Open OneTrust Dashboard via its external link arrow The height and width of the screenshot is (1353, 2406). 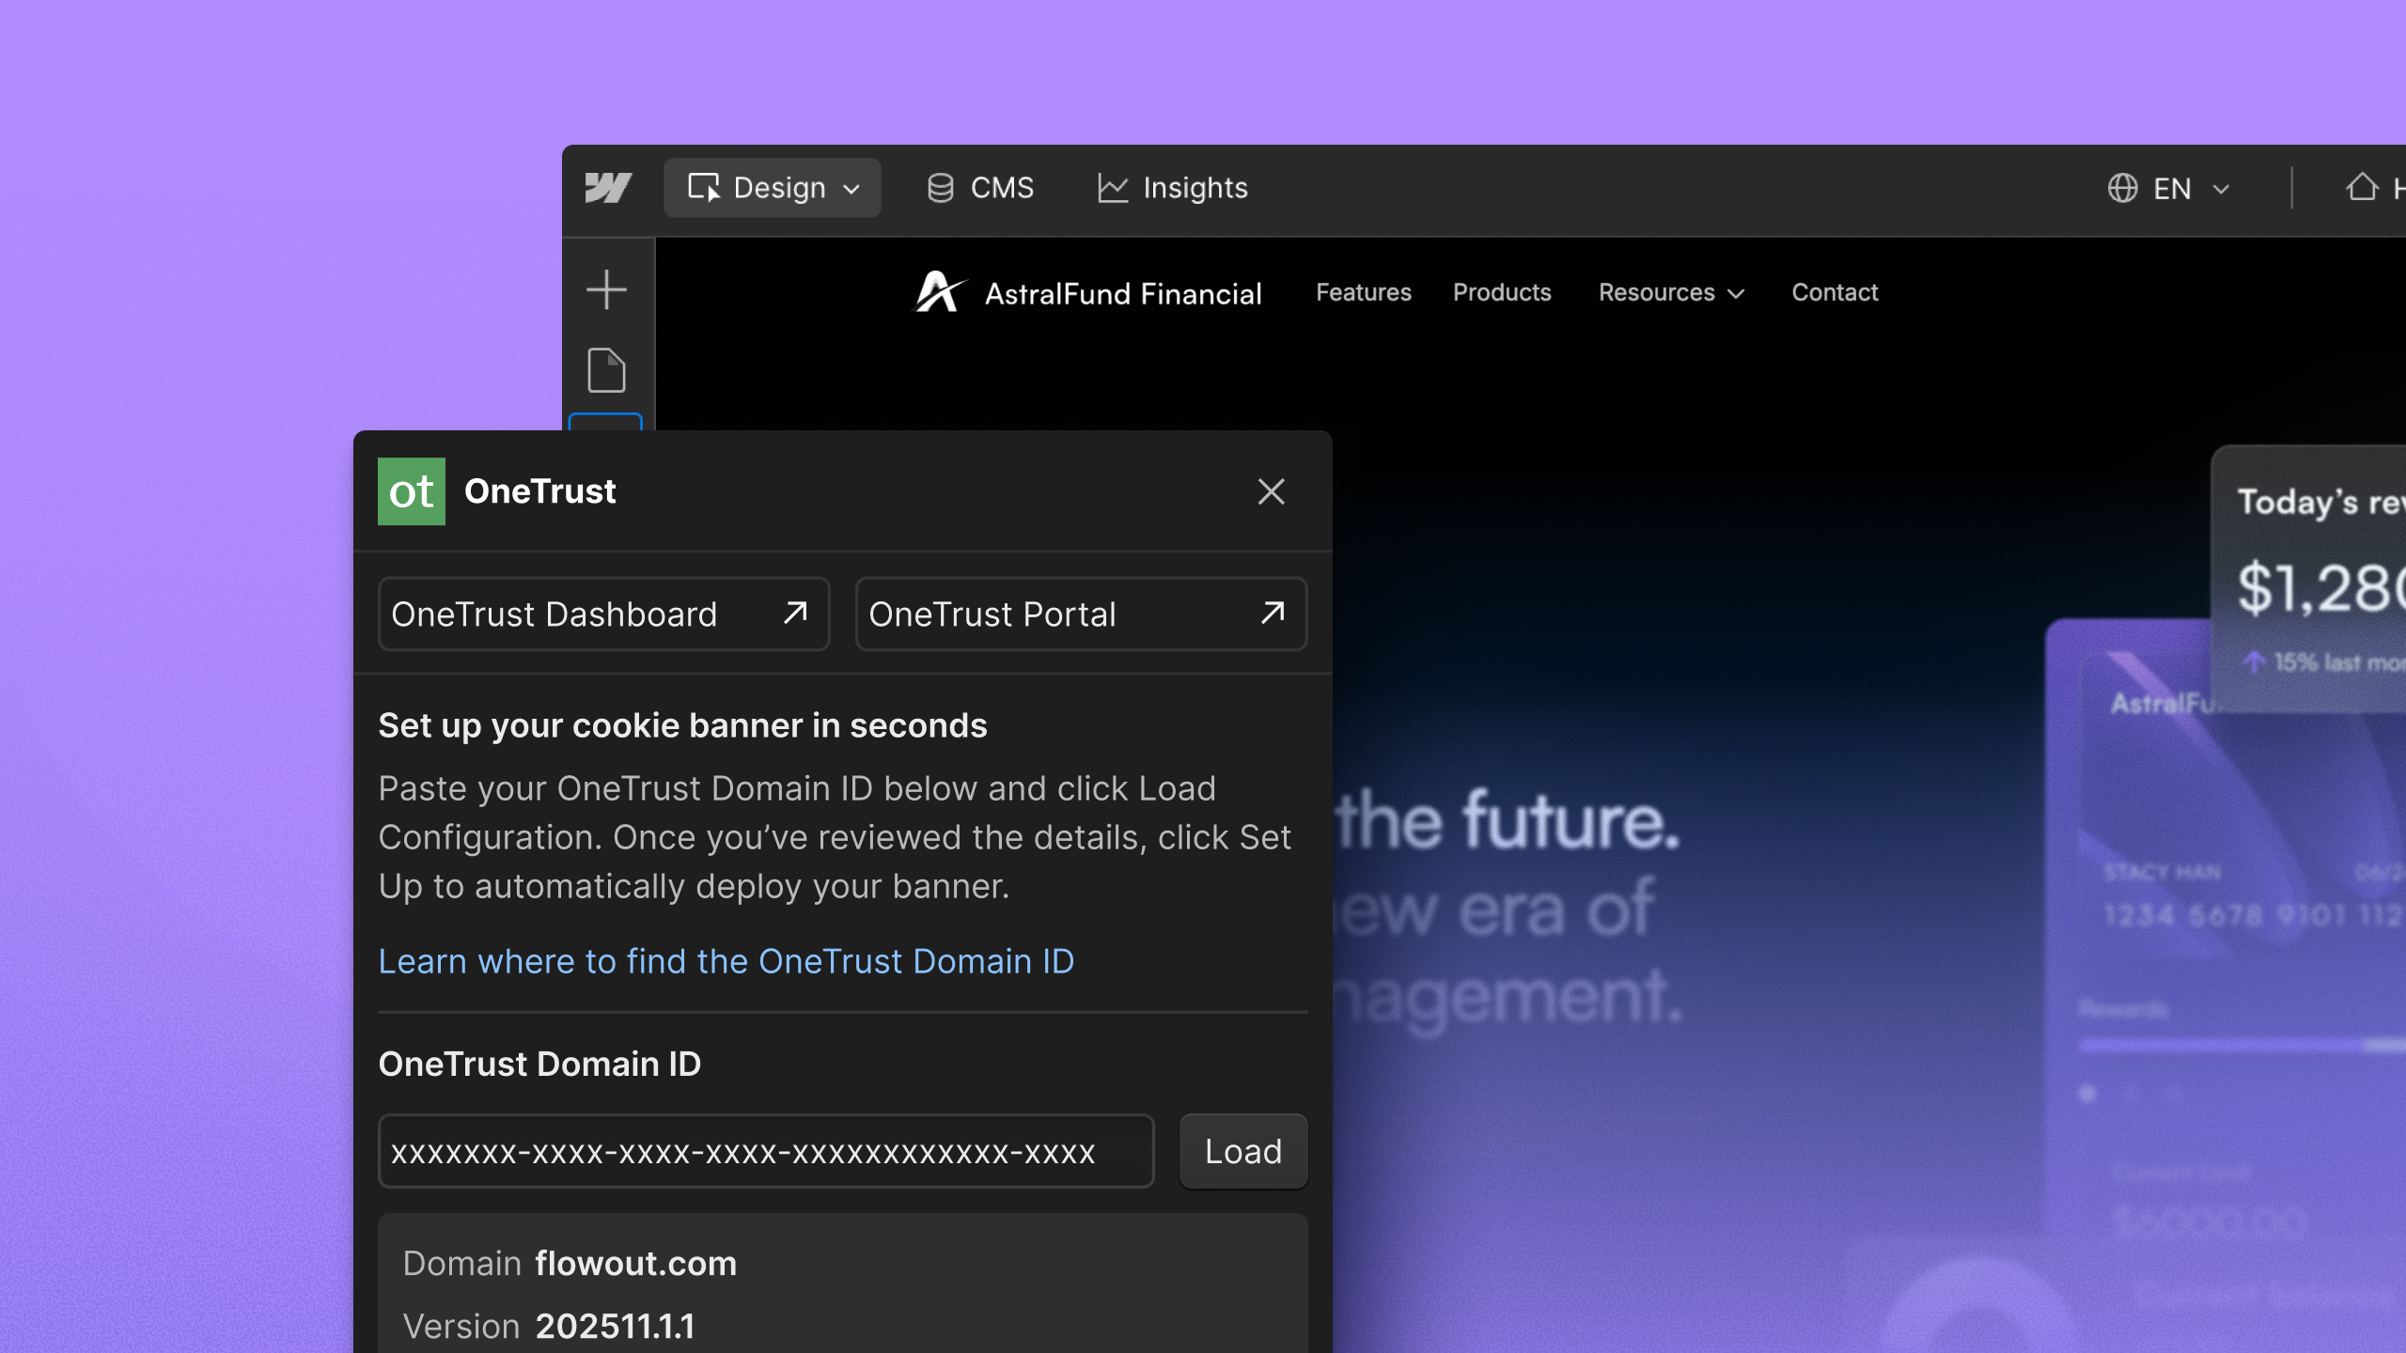794,614
